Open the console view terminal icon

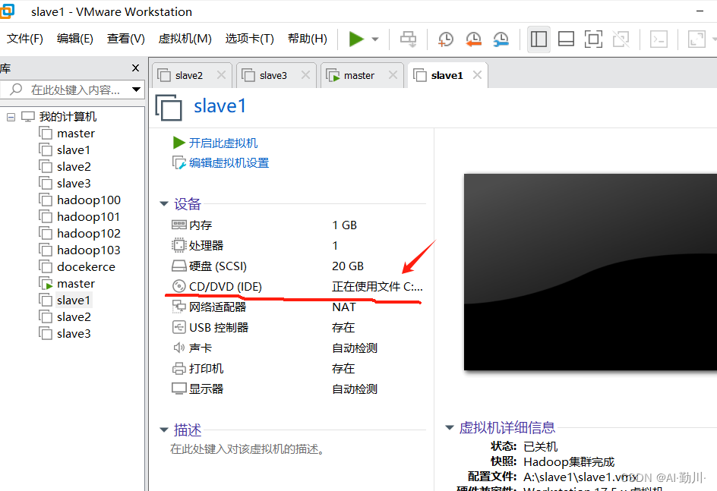(x=659, y=39)
